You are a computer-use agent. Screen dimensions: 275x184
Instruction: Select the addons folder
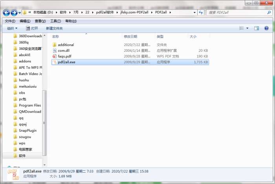tap(22, 61)
